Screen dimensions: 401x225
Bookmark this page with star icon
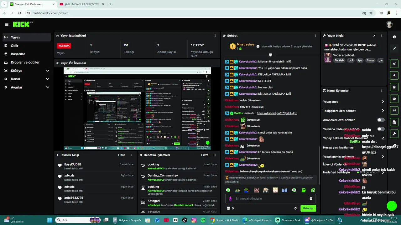point(371,13)
